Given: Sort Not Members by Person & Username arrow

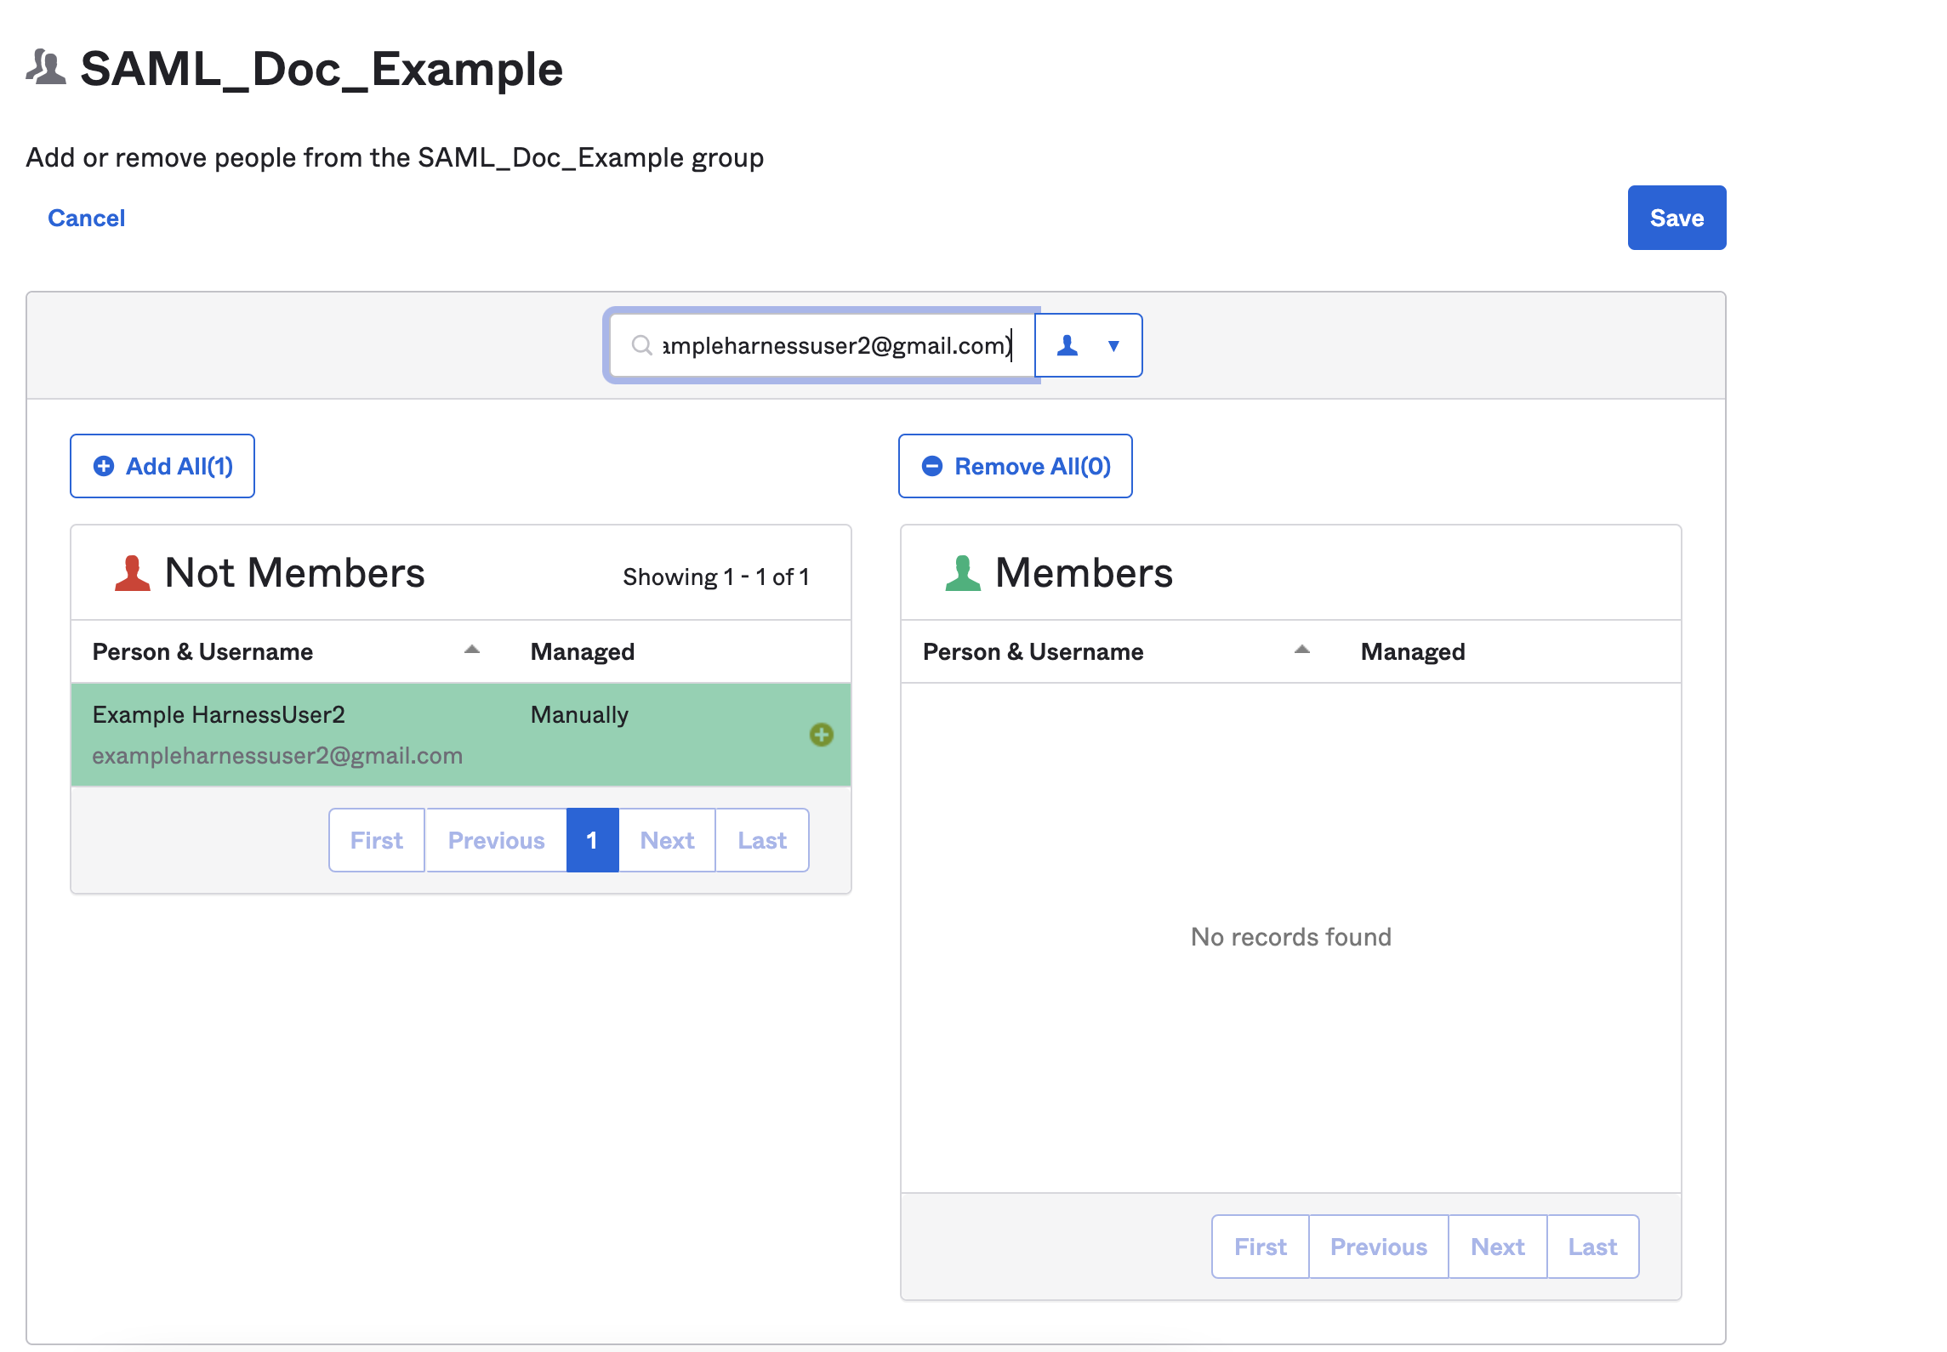Looking at the screenshot, I should click(472, 650).
